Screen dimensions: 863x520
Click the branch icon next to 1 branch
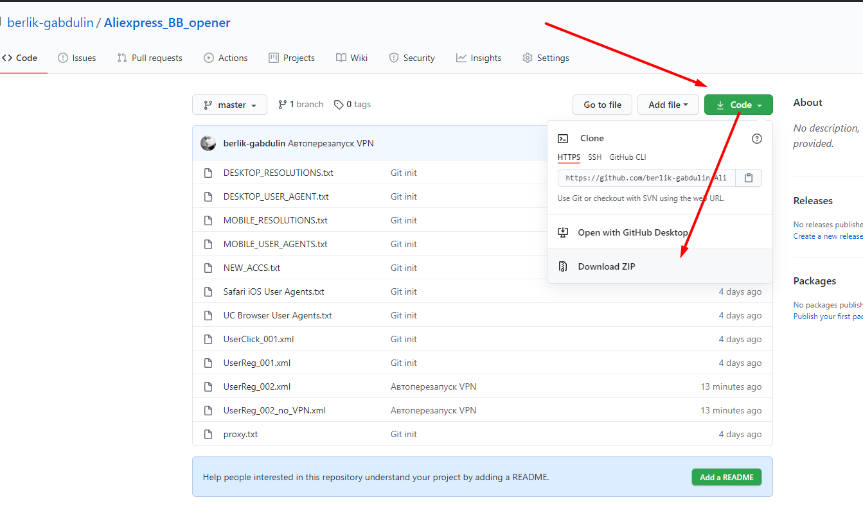coord(282,105)
